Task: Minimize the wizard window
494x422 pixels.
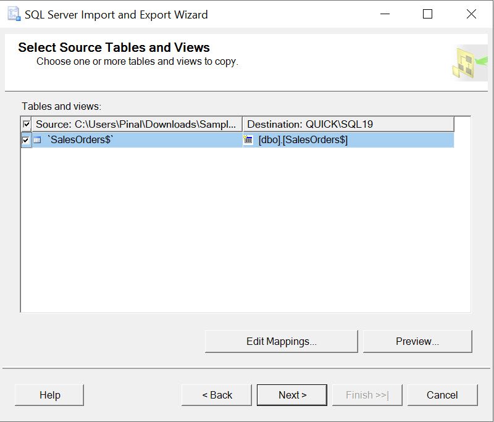Action: 385,14
